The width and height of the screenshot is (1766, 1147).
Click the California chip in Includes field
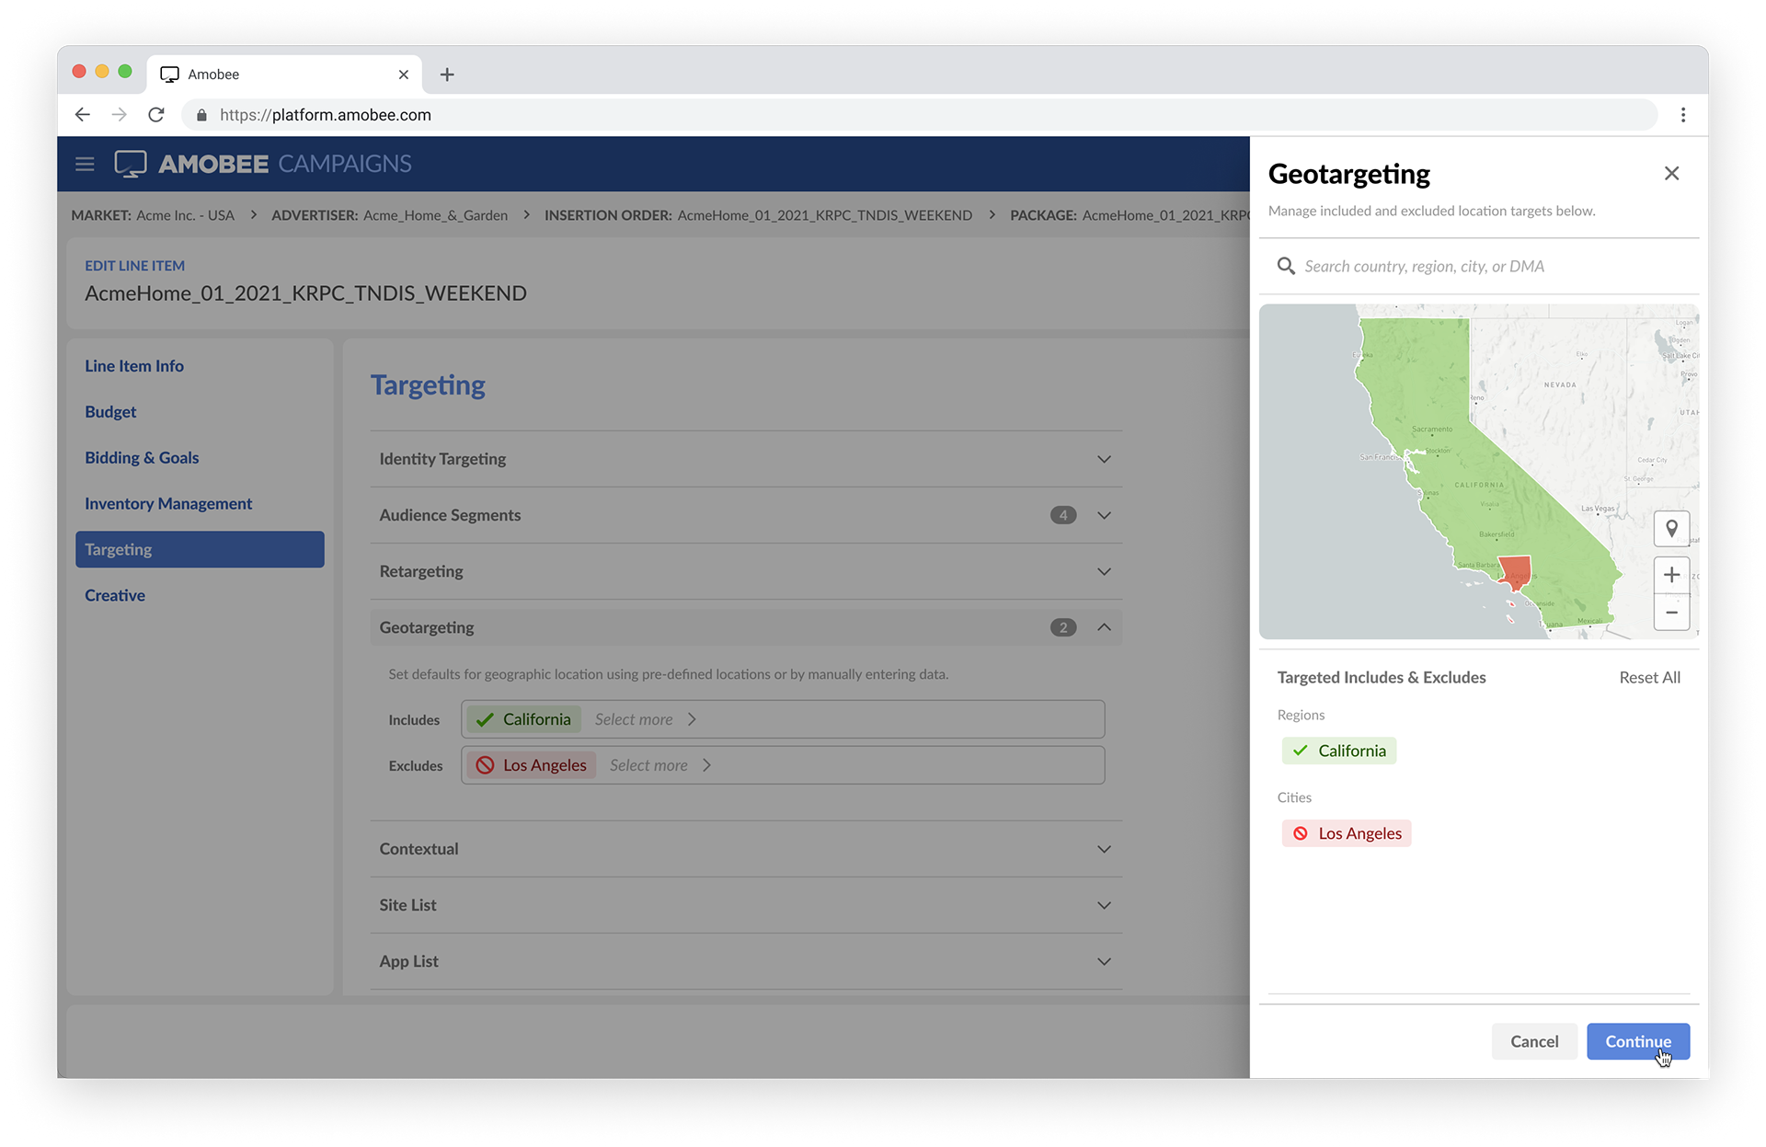[x=523, y=719]
